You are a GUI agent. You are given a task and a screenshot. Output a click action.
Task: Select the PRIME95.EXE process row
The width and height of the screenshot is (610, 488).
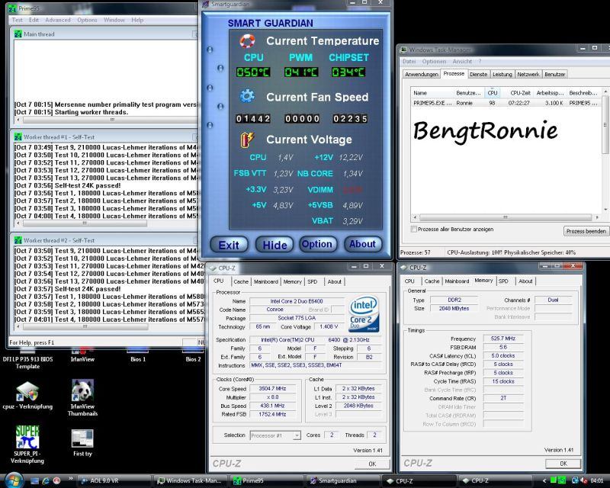coord(506,103)
